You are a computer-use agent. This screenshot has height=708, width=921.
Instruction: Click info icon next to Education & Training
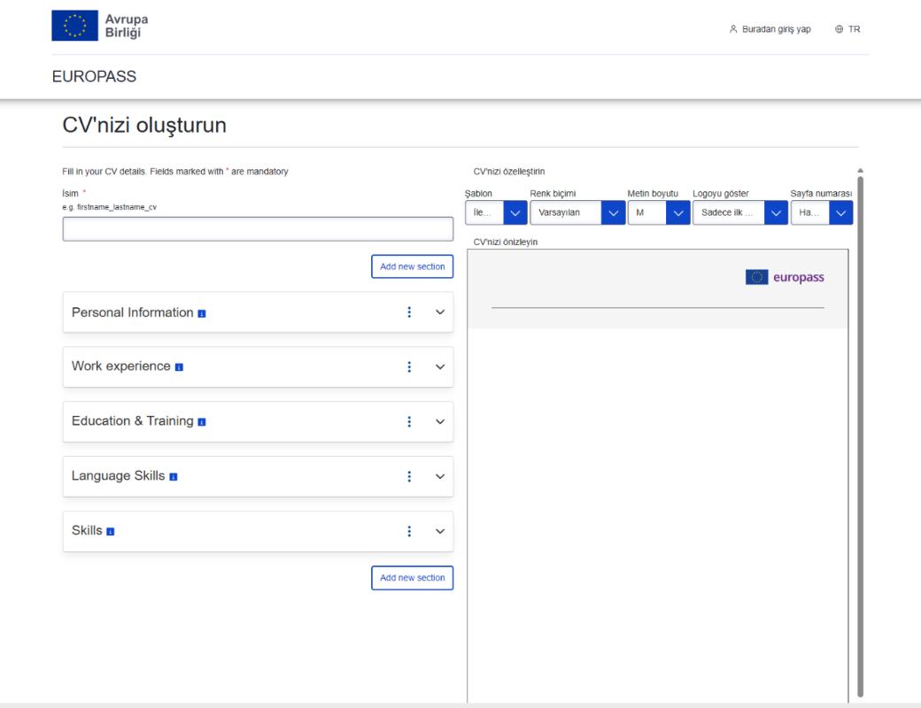[x=202, y=422]
